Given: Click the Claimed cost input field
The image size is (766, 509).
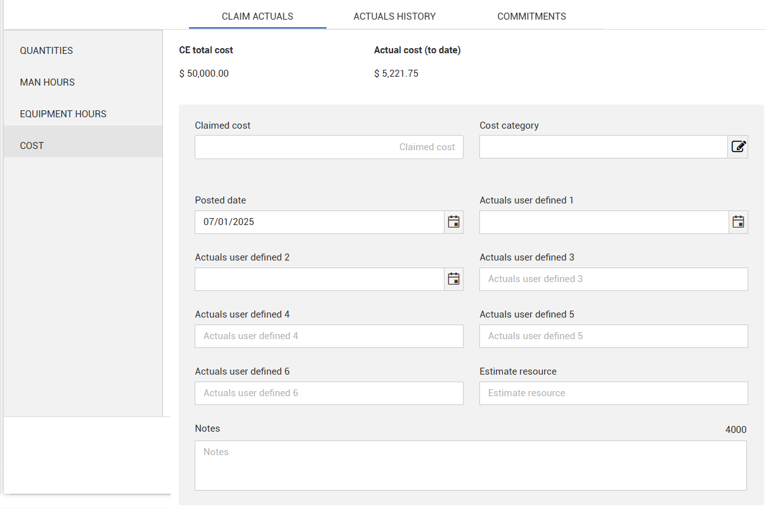Looking at the screenshot, I should (328, 147).
